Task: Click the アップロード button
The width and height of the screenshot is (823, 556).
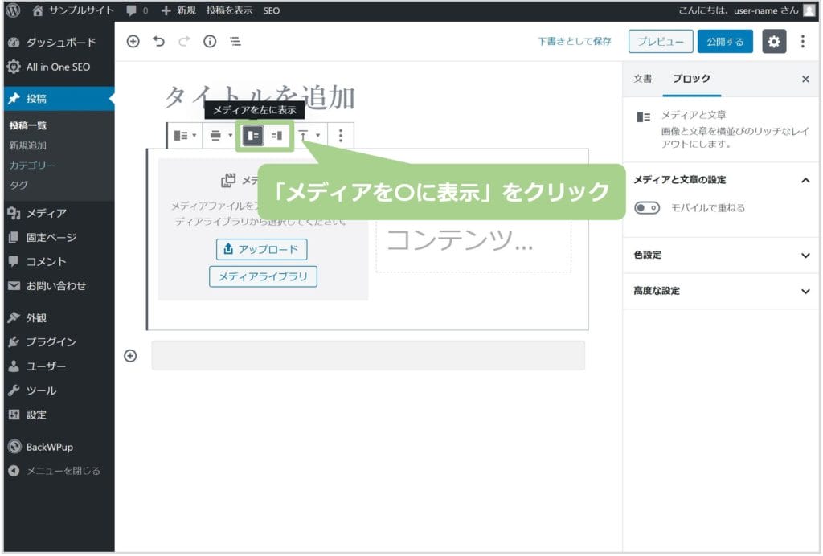Action: tap(262, 250)
